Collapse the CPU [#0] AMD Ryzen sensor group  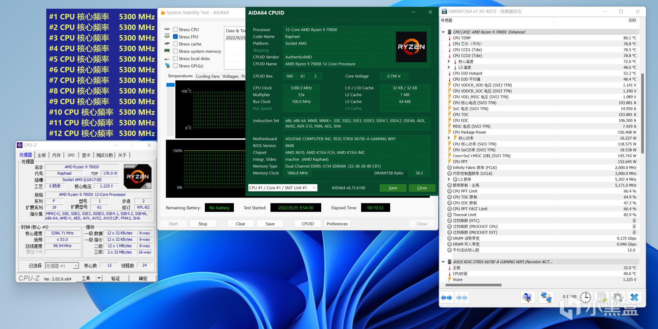pyautogui.click(x=443, y=32)
